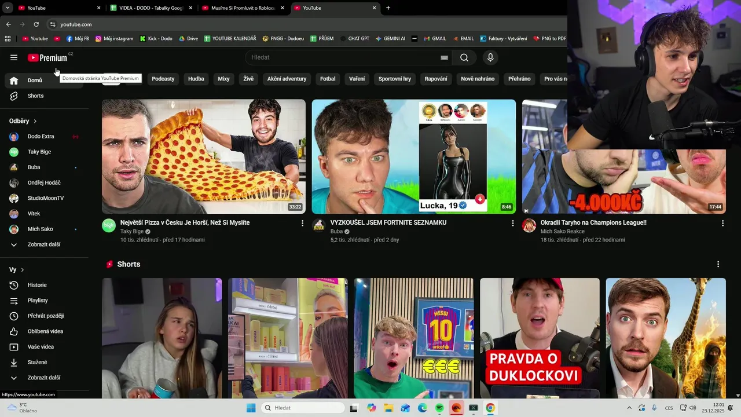
Task: Open the Kick - Dodo bookmark
Action: click(156, 38)
